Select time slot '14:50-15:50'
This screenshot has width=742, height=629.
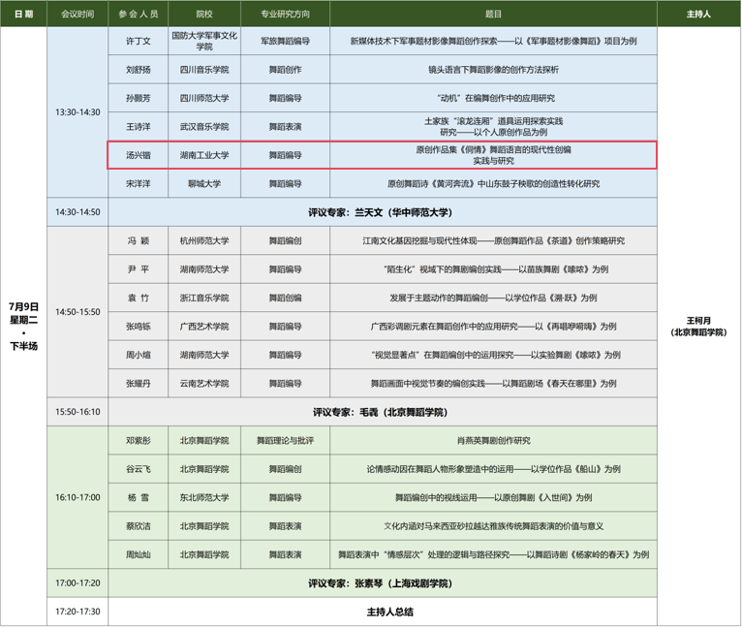[77, 312]
